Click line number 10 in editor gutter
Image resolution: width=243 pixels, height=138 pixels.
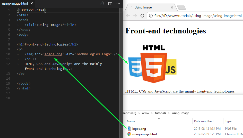pyautogui.click(x=8, y=54)
